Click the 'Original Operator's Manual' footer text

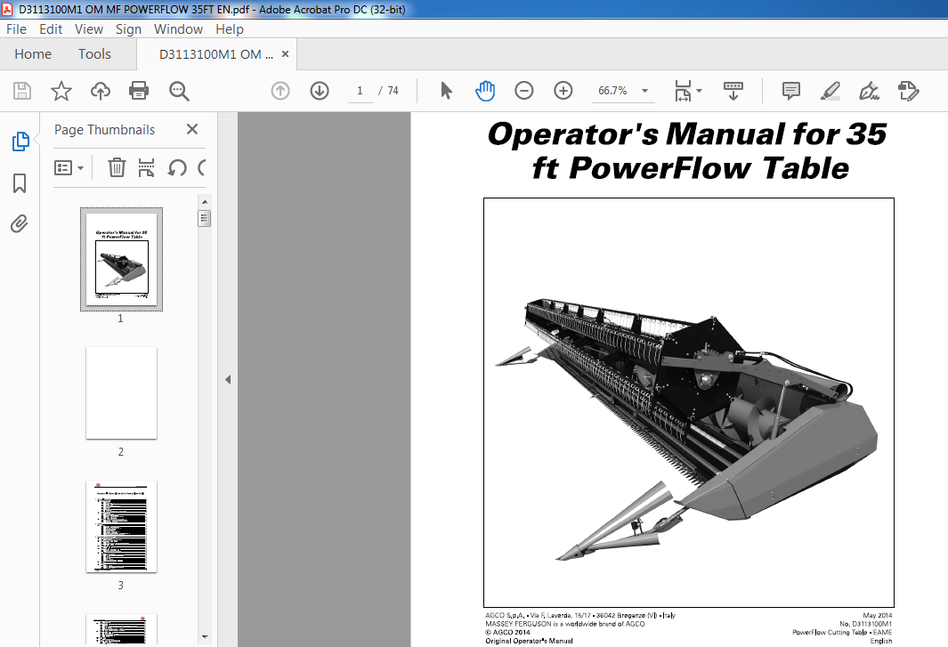click(x=529, y=641)
